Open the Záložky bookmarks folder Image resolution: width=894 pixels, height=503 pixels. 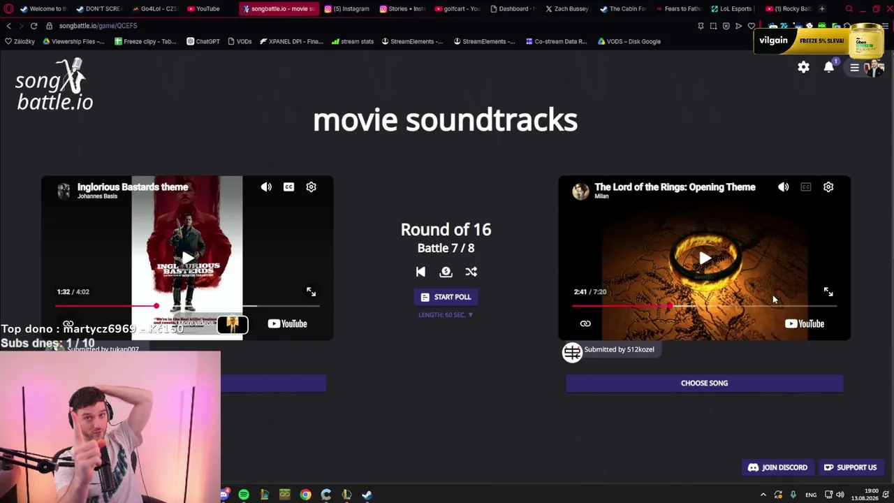[x=20, y=41]
